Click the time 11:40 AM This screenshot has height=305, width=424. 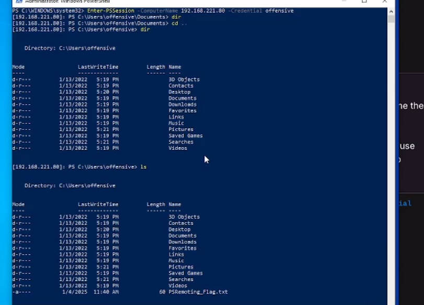(x=106, y=292)
